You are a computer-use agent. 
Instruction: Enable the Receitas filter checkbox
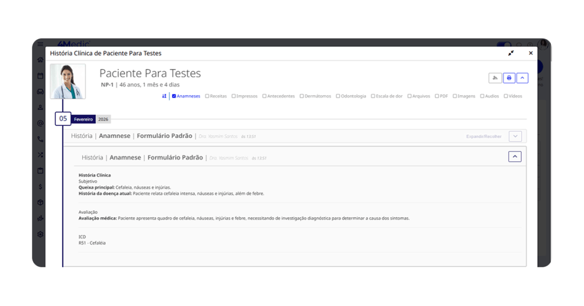pyautogui.click(x=207, y=96)
